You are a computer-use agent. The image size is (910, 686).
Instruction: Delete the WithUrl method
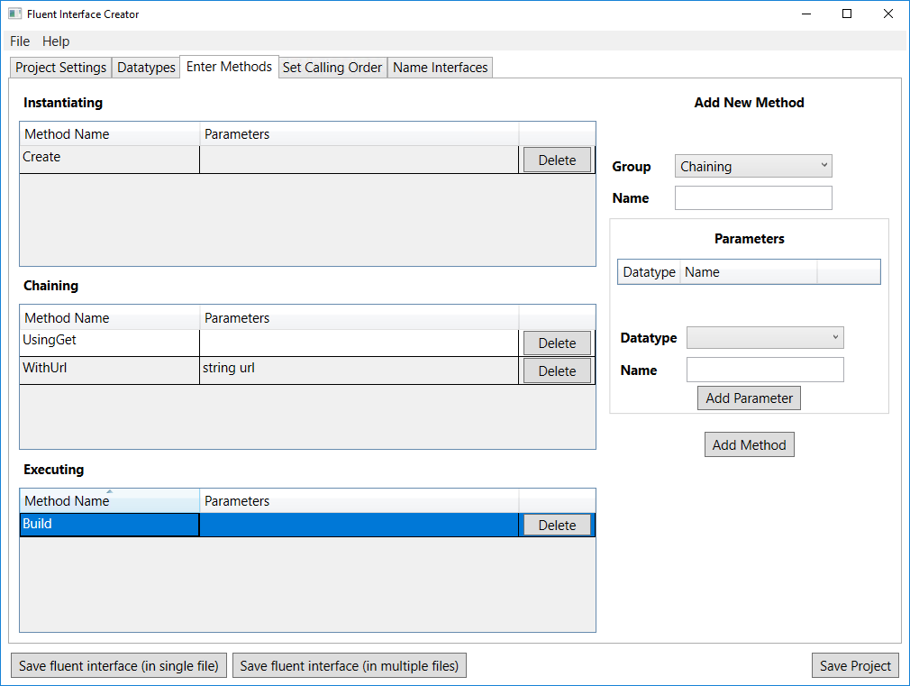click(x=557, y=370)
